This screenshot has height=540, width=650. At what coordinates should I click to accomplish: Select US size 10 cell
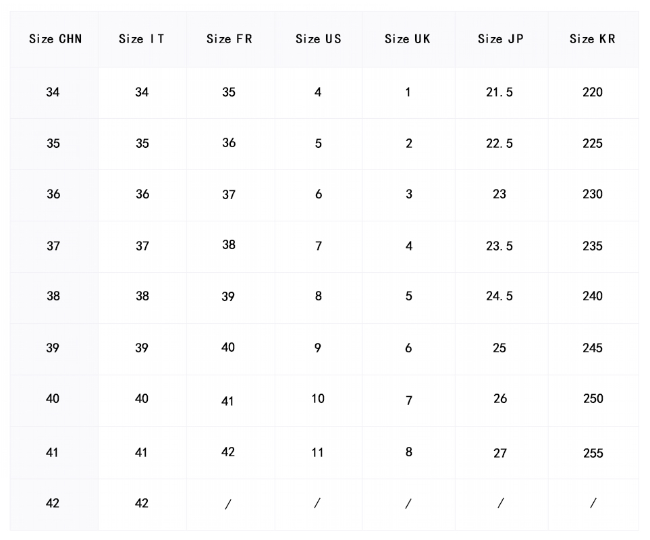tap(318, 399)
